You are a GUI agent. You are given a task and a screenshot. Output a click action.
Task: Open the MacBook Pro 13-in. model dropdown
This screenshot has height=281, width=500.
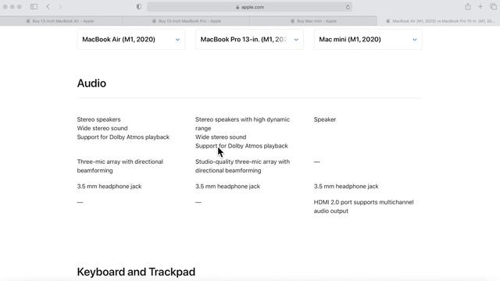(249, 39)
